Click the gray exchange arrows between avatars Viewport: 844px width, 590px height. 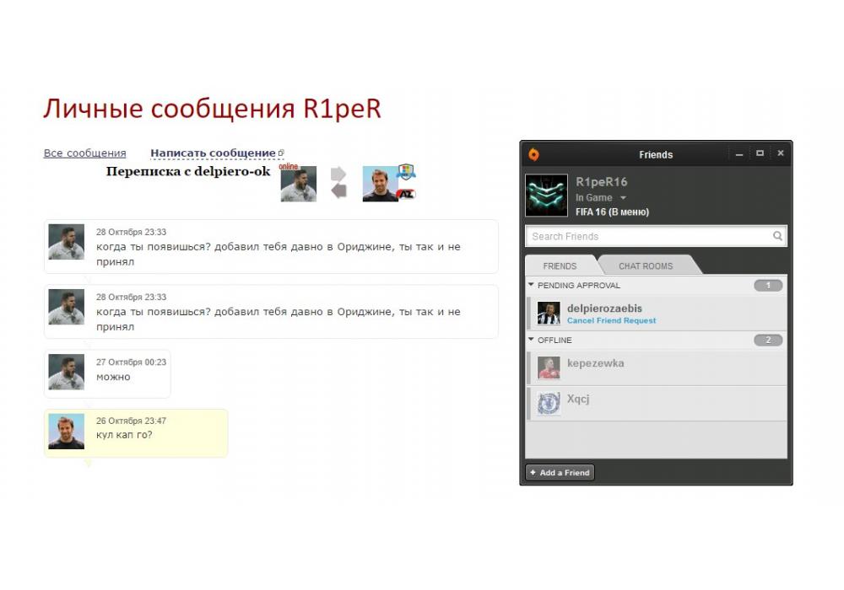(338, 183)
